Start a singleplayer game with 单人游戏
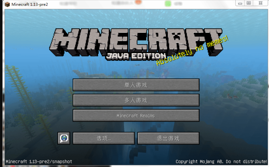The height and width of the screenshot is (167, 269). tap(136, 85)
